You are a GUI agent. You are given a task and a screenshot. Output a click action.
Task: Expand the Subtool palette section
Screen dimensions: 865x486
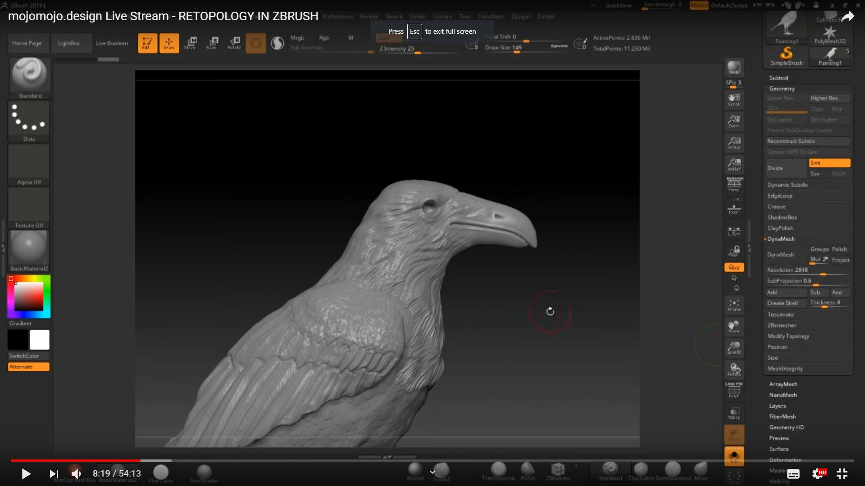(x=778, y=78)
